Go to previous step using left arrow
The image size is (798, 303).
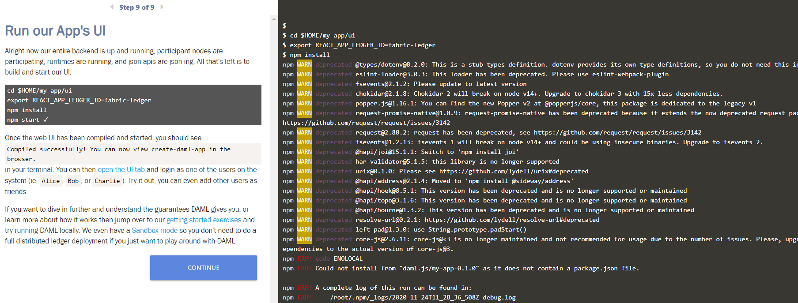[x=112, y=7]
